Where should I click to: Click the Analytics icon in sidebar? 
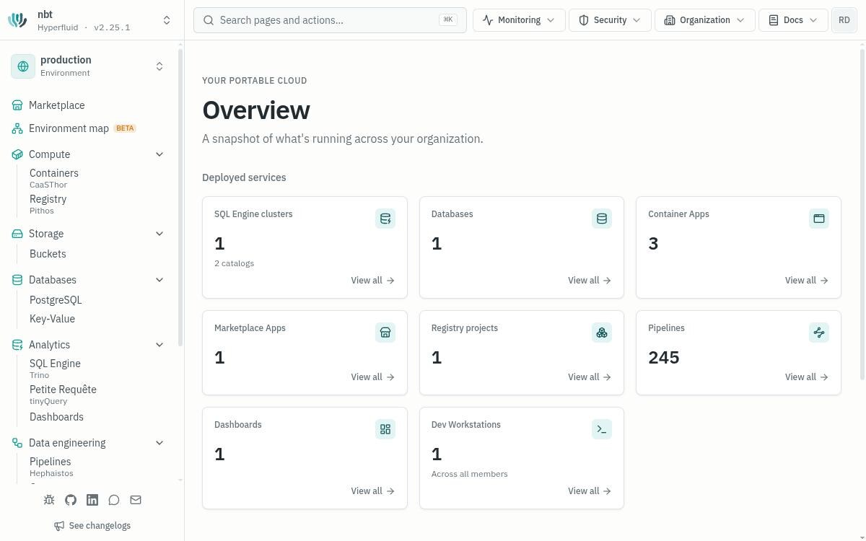[x=17, y=345]
